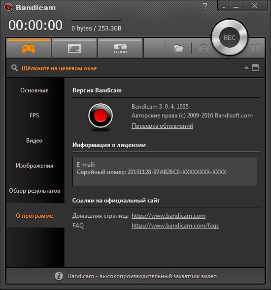Switch to the Видео tab
The width and height of the screenshot is (271, 290).
34,141
